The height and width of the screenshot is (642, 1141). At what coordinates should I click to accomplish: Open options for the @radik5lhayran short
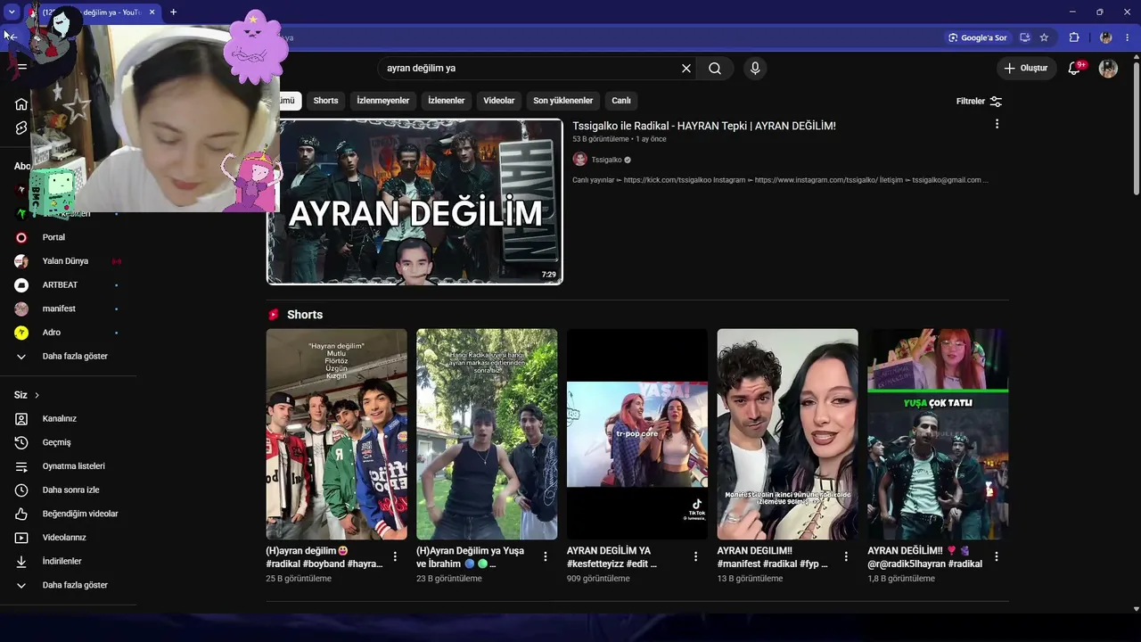[997, 556]
